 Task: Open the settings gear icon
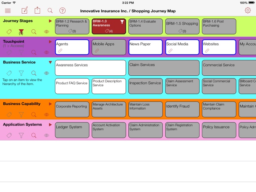click(248, 10)
